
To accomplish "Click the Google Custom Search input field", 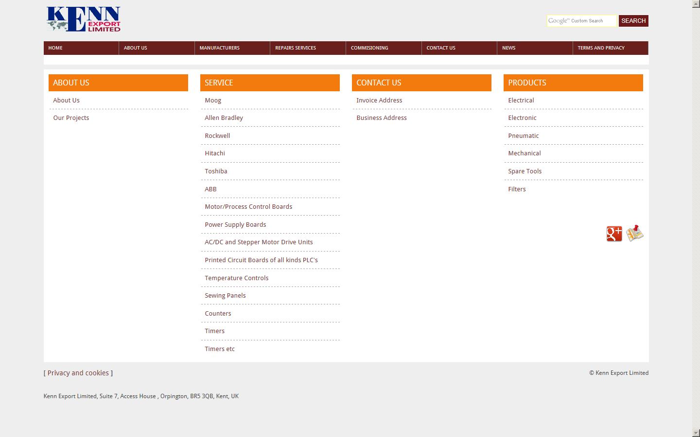I will 581,20.
